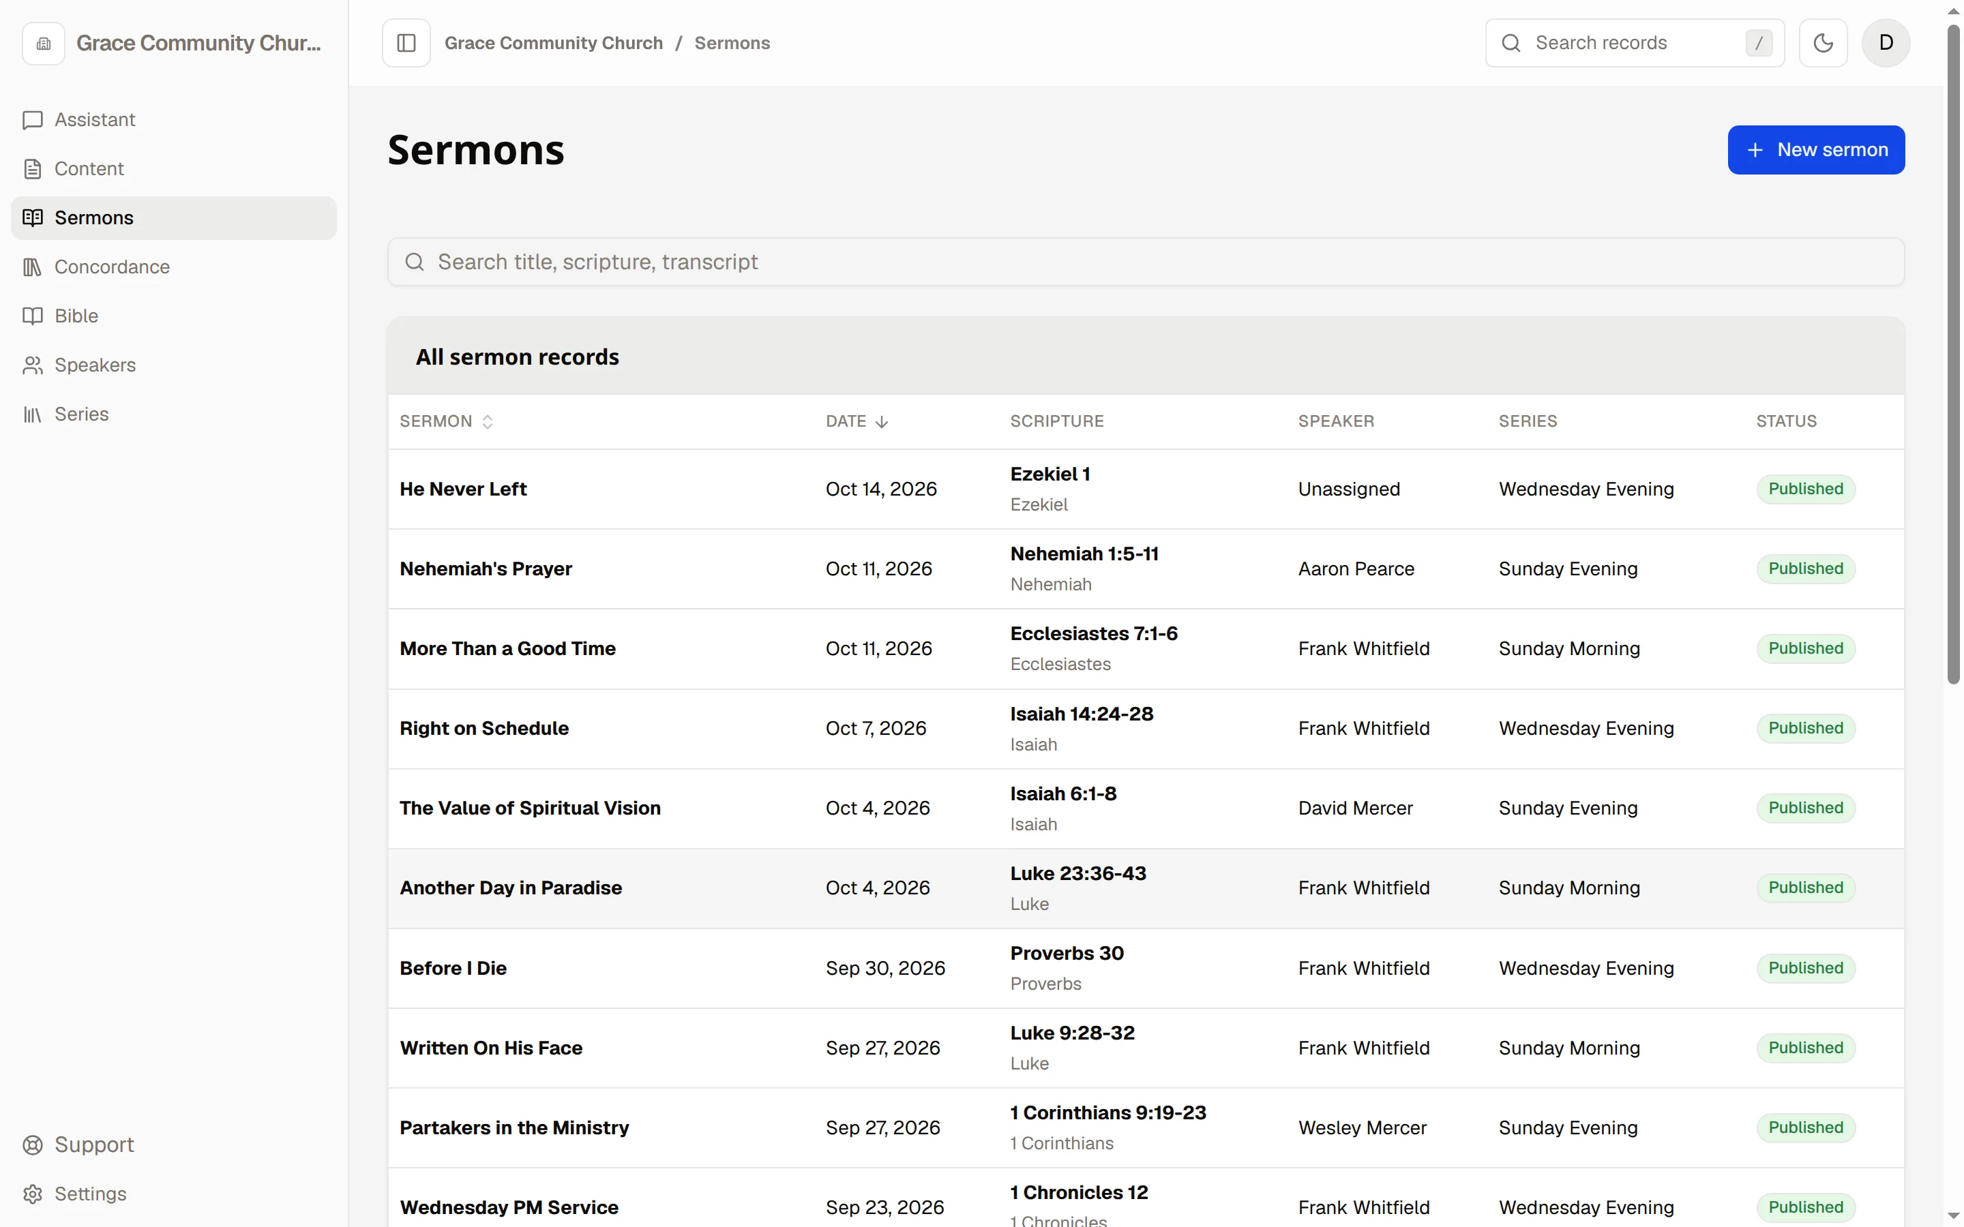Click Wesley Mercer speaker cell
The width and height of the screenshot is (1964, 1227).
1362,1128
